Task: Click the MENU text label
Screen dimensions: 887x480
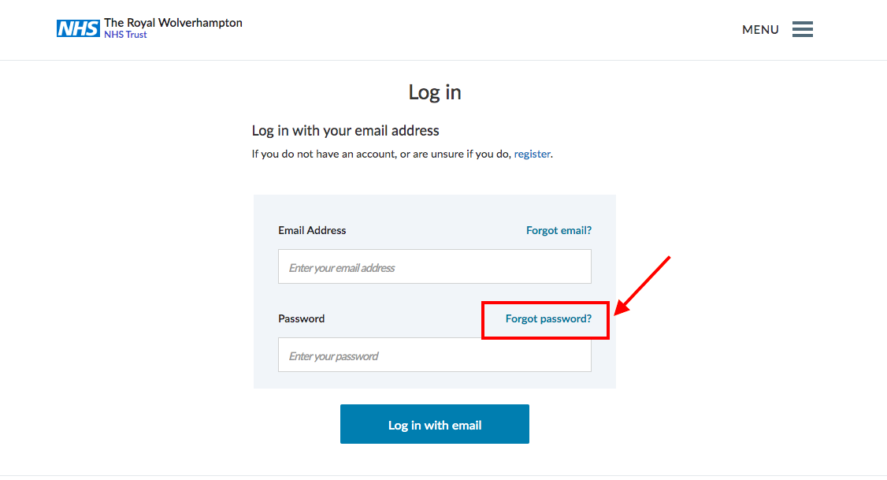Action: point(760,29)
